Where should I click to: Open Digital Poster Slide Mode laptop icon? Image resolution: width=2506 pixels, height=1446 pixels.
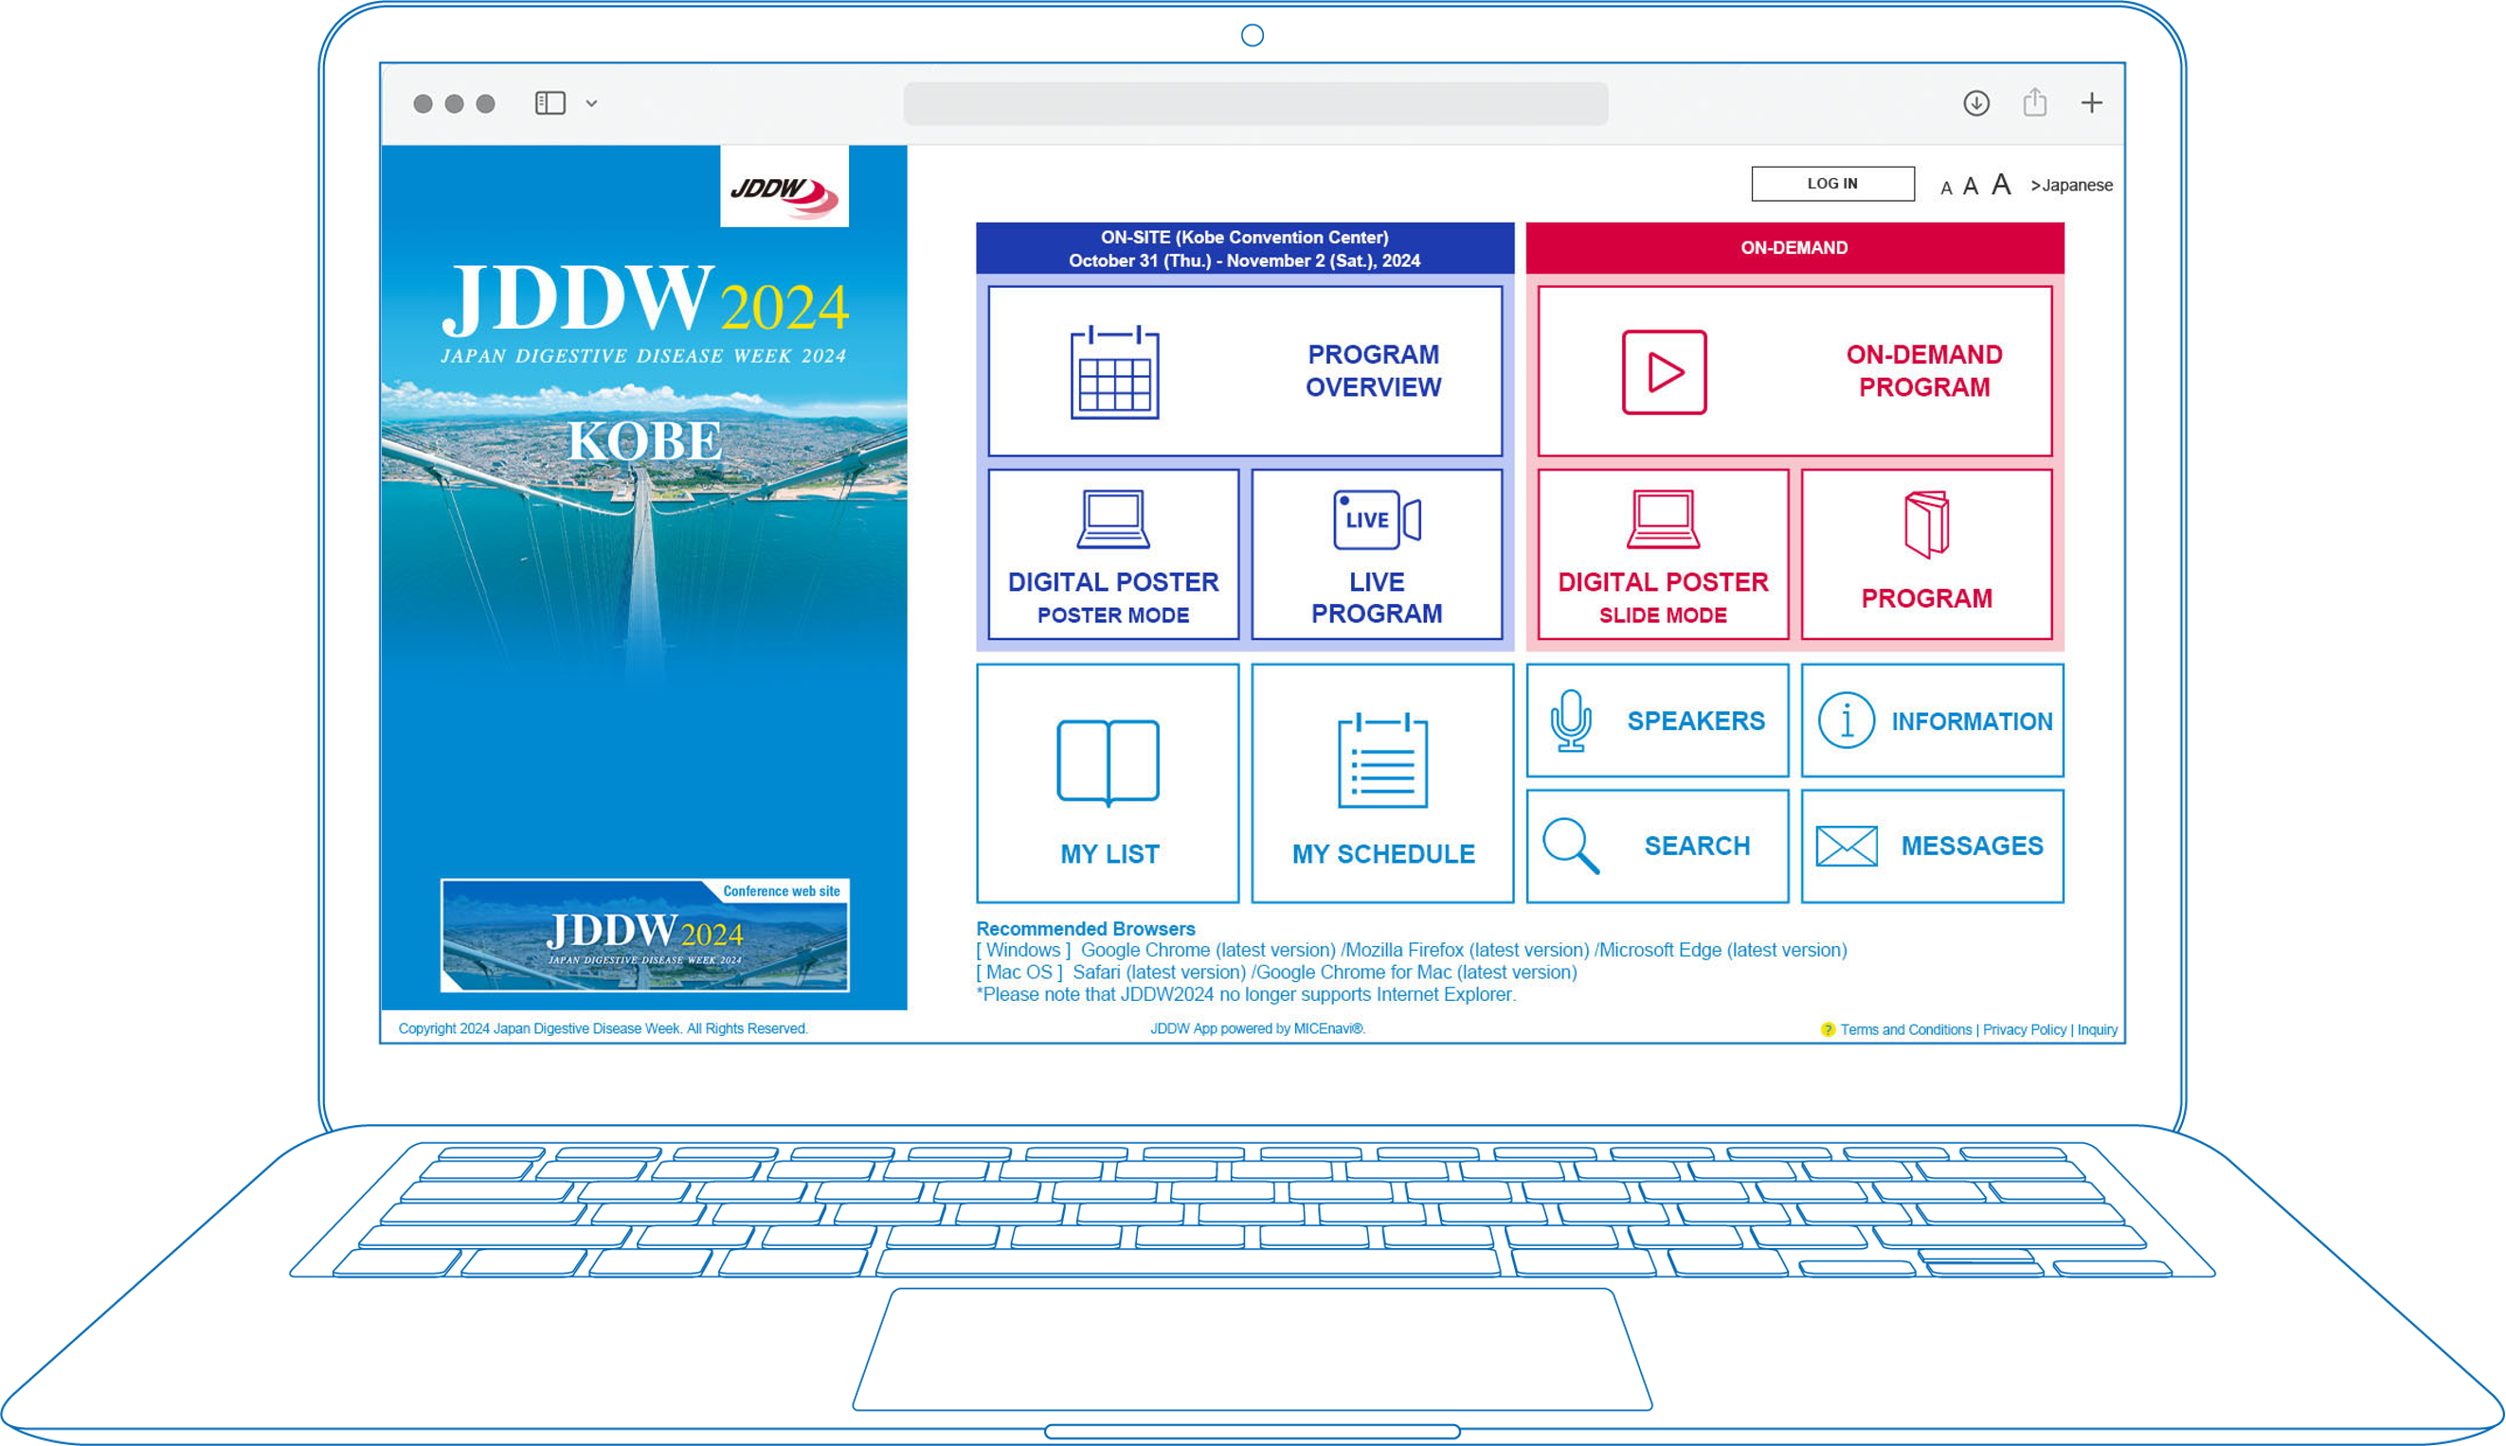1664,520
